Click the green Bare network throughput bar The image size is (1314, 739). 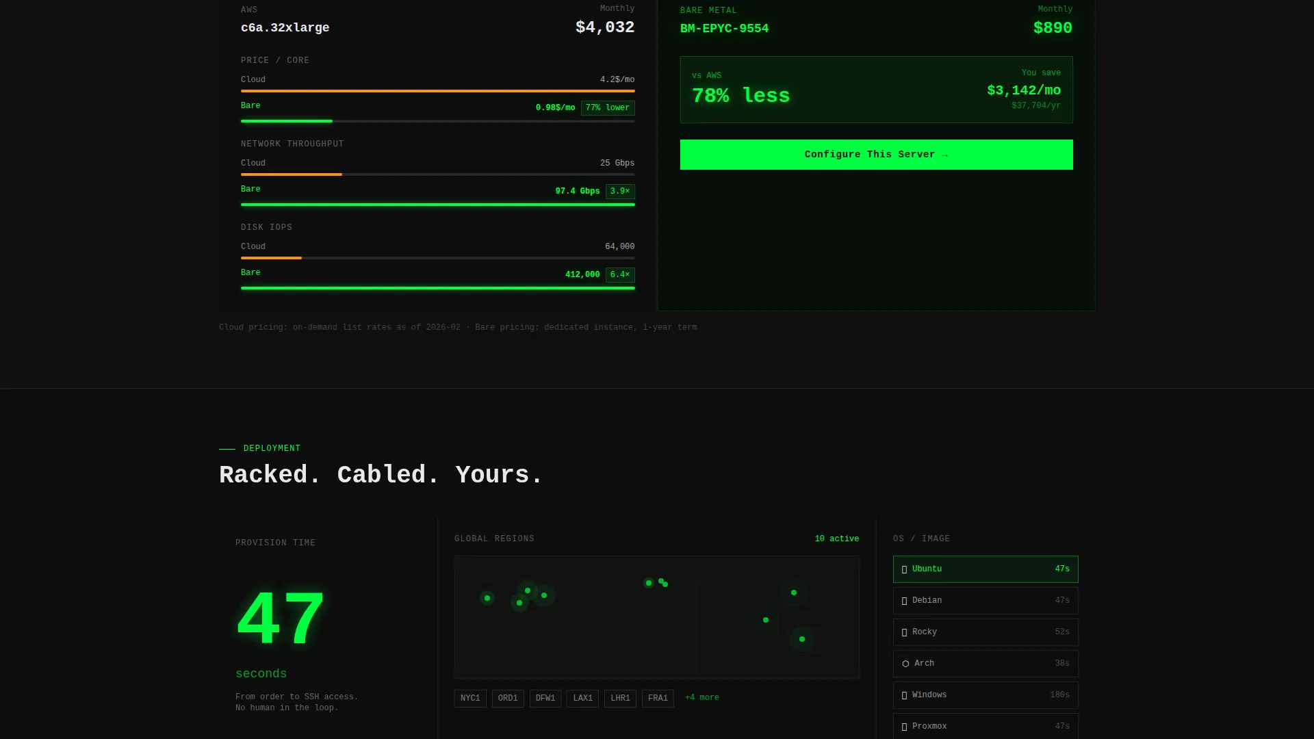tap(438, 205)
